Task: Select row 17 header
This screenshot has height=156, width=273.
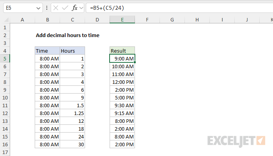Action: 5,152
